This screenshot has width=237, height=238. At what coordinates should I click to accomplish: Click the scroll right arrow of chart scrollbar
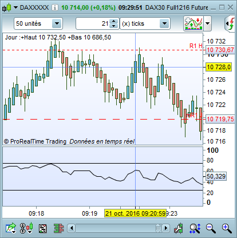pos(166,228)
